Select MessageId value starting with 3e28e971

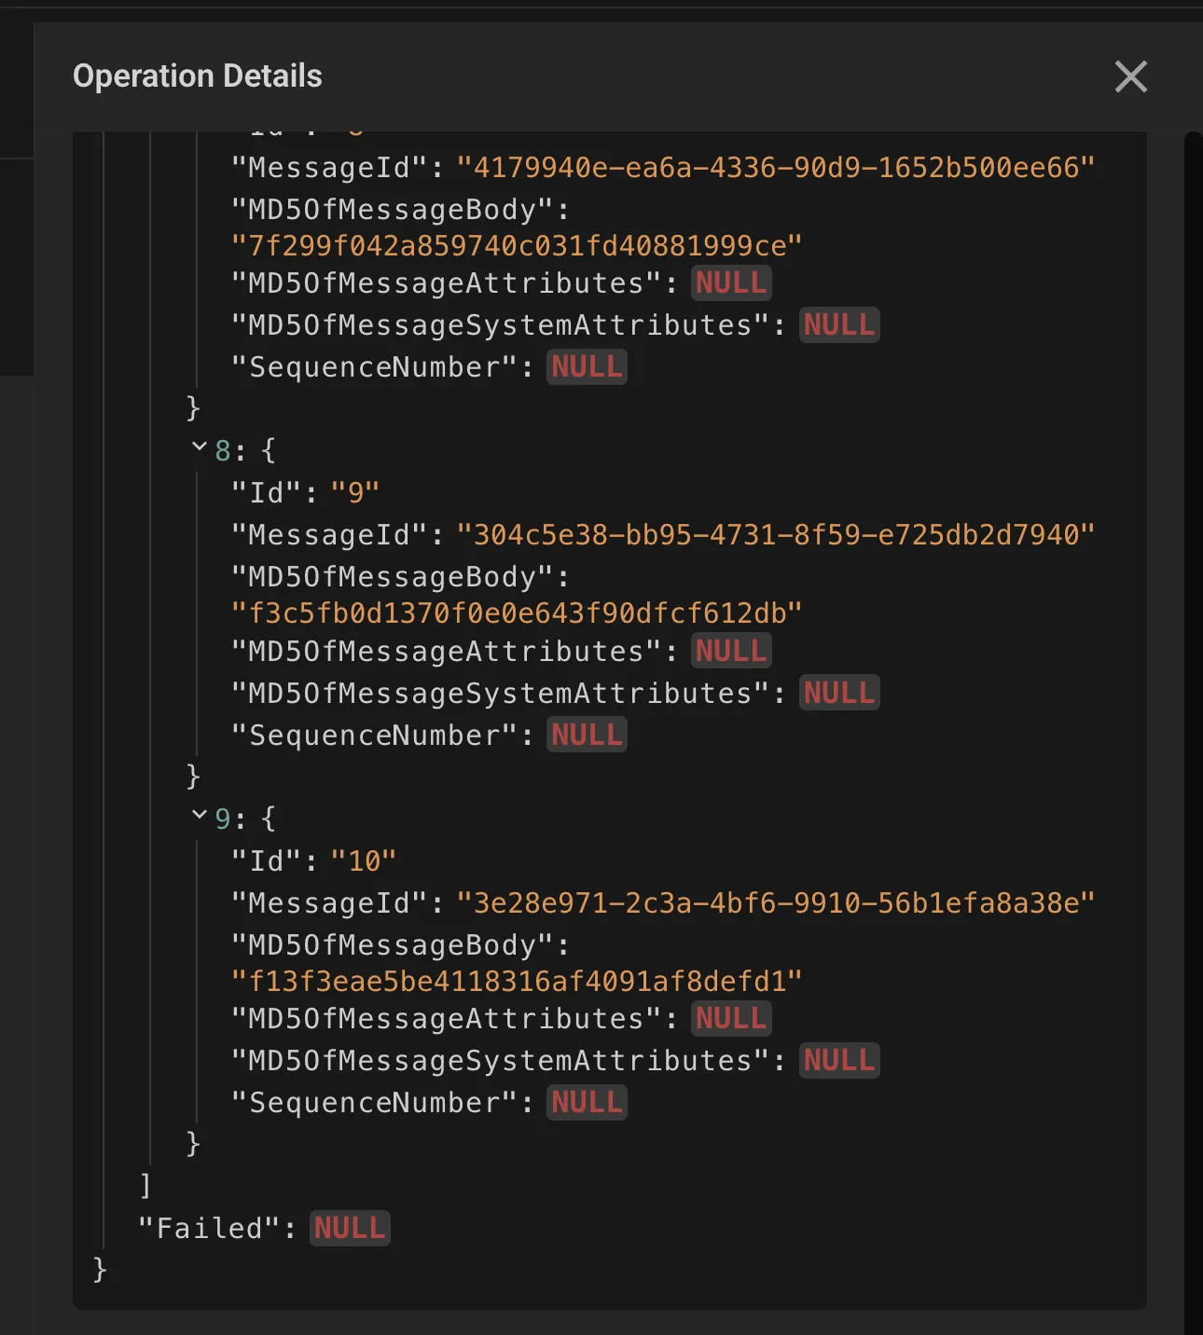tap(775, 903)
